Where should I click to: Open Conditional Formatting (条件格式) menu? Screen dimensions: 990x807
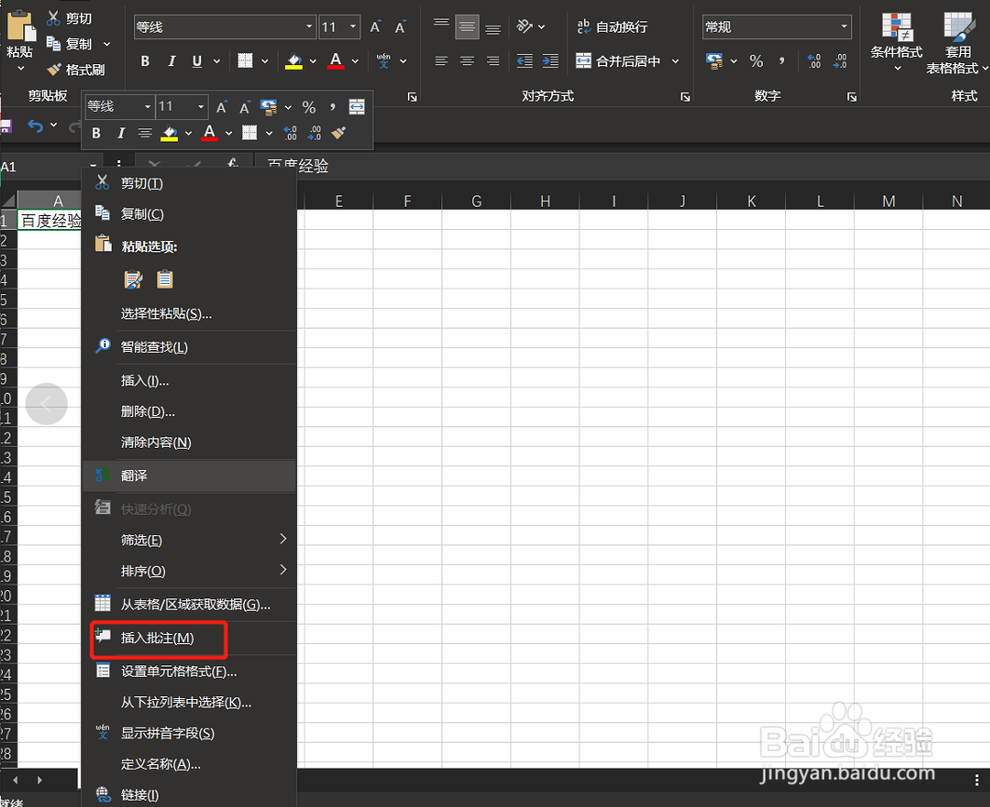coord(897,41)
